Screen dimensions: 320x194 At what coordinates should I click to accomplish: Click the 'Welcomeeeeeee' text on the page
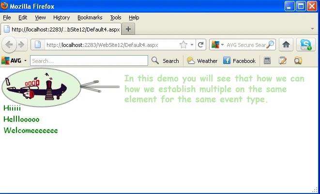coord(31,130)
